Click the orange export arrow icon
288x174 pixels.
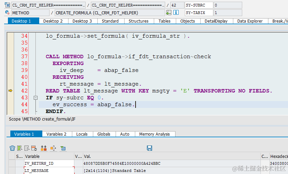(x=53, y=148)
